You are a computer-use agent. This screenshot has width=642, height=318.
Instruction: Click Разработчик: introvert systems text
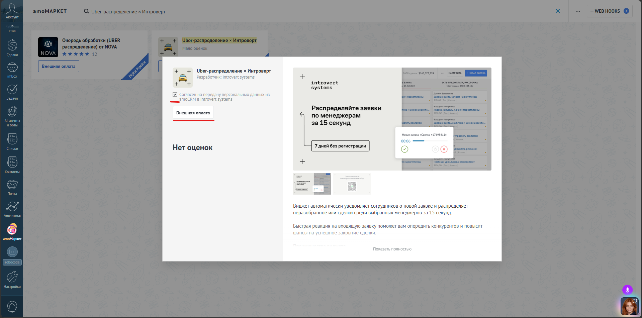tap(225, 77)
